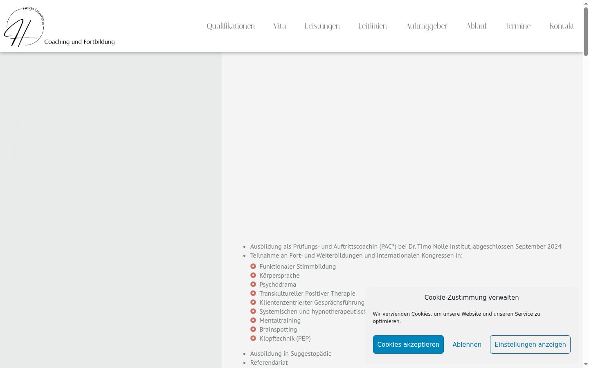Click the bullet icon beside Brainspotting
This screenshot has width=589, height=368.
pyautogui.click(x=253, y=329)
